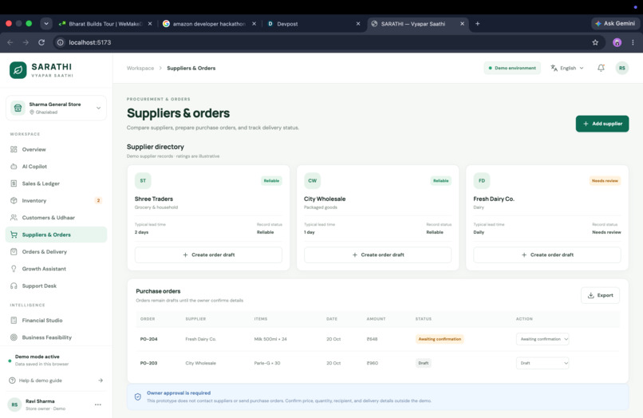Create order draft for City Wholesale

377,254
